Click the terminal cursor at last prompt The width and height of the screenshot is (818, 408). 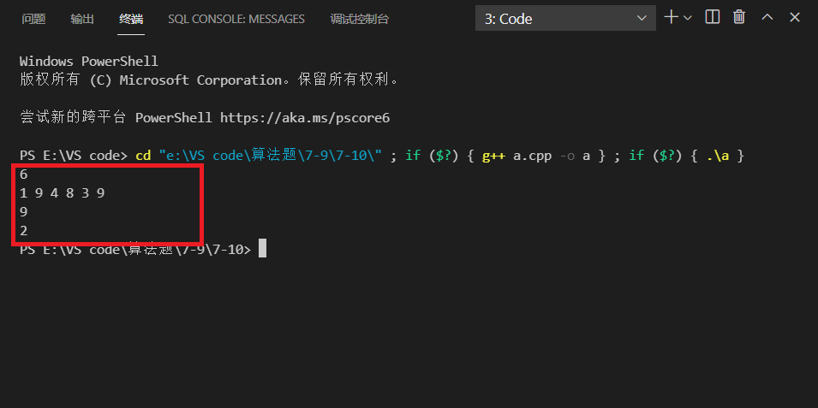(x=263, y=249)
